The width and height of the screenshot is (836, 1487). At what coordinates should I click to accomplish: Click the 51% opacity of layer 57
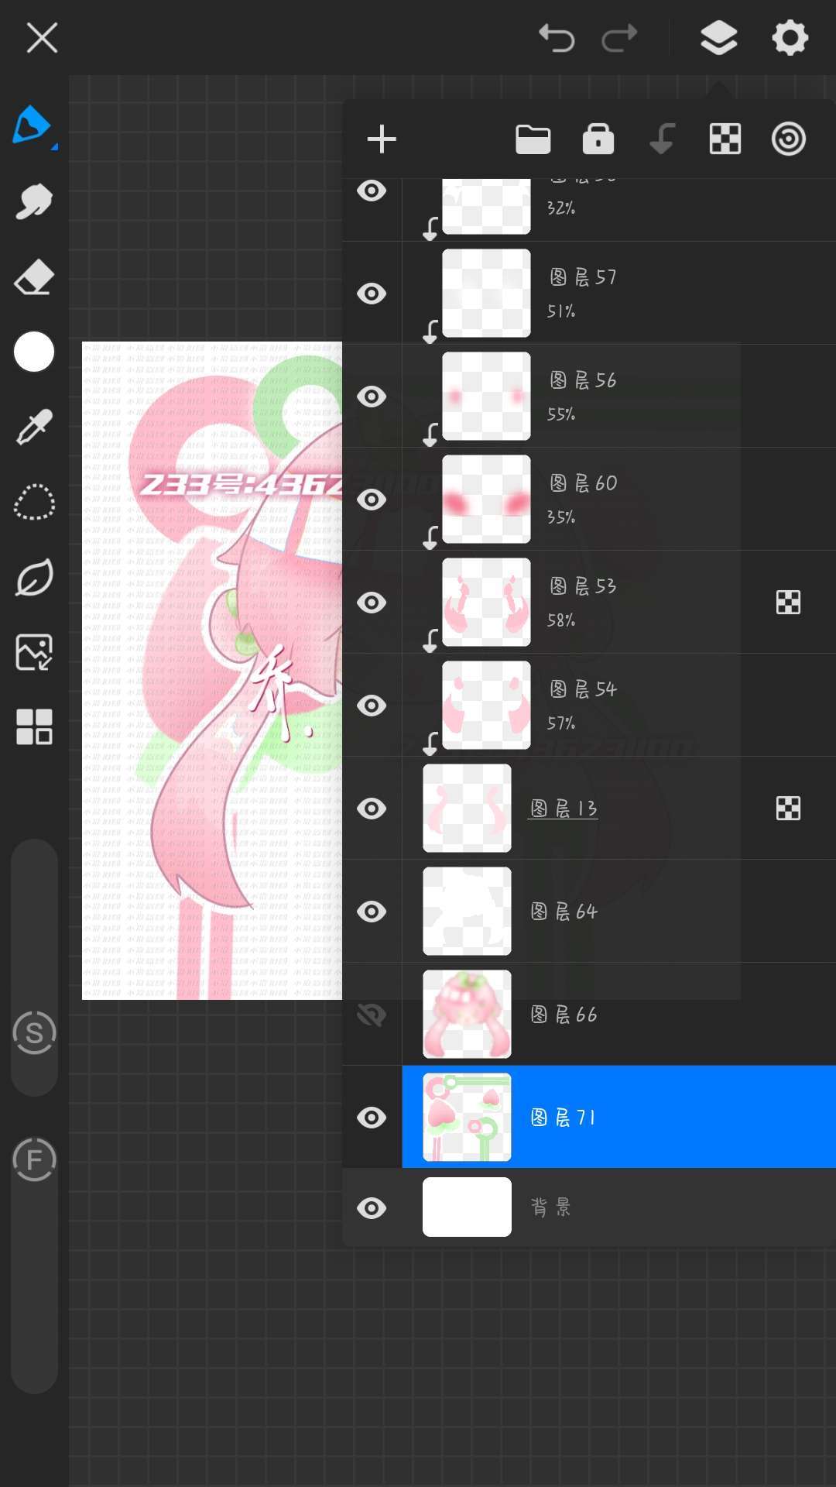tap(561, 311)
